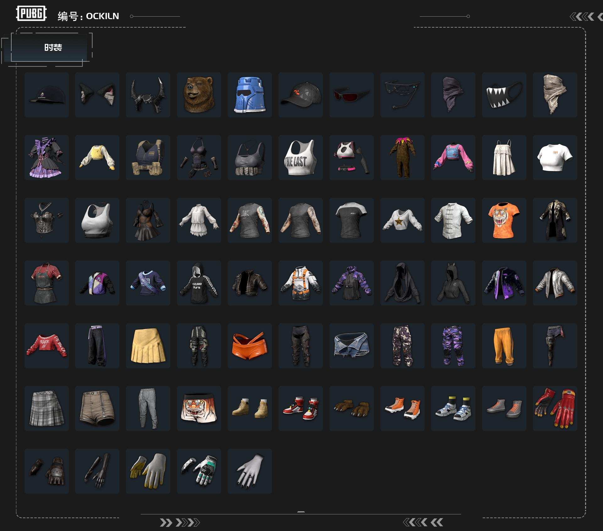The image size is (603, 531).
Task: Select the navy tactical vest
Action: point(148,157)
